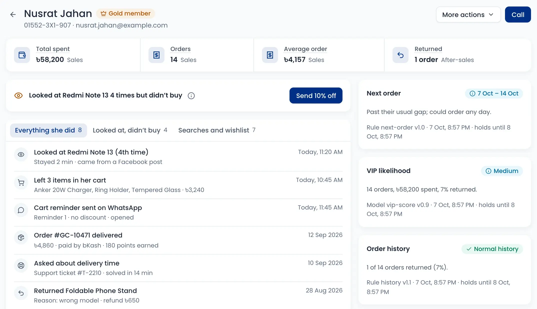The image size is (537, 309).
Task: Click the package icon on Order #GC-10471 row
Action: (x=21, y=237)
